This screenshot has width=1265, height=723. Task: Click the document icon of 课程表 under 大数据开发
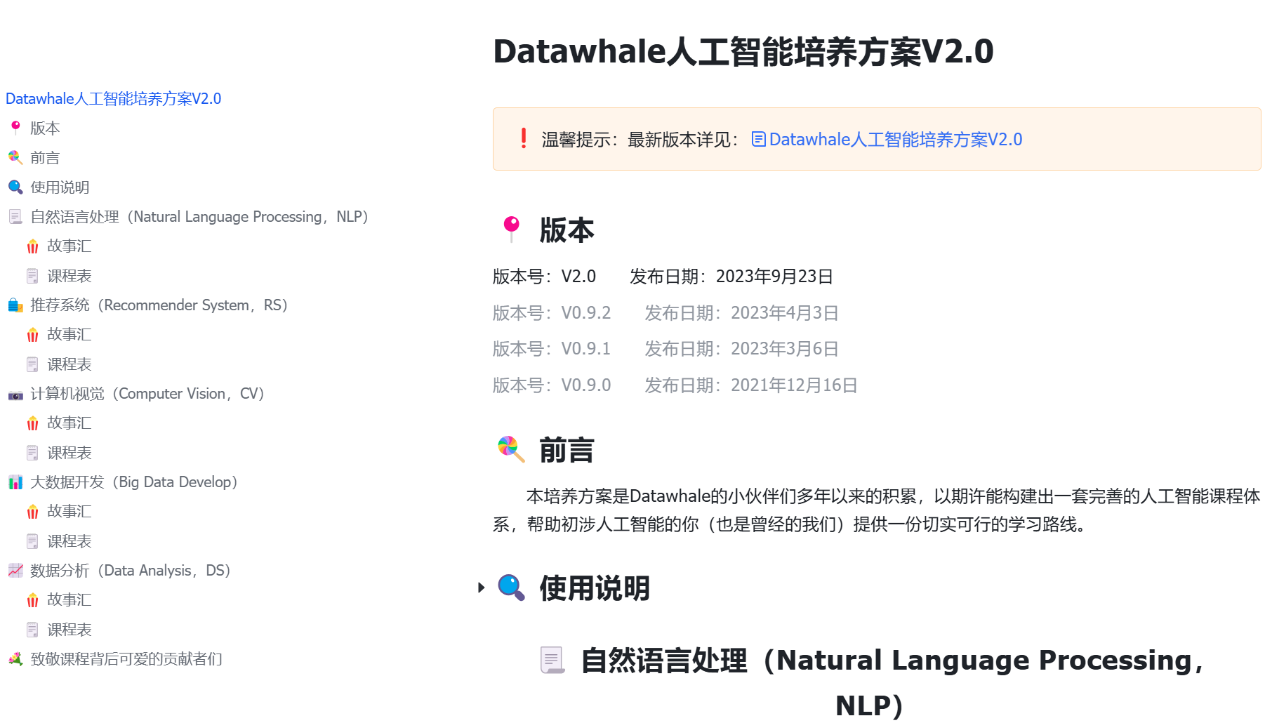pos(32,541)
